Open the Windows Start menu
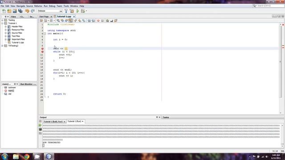This screenshot has height=160, width=285. pos(5,156)
